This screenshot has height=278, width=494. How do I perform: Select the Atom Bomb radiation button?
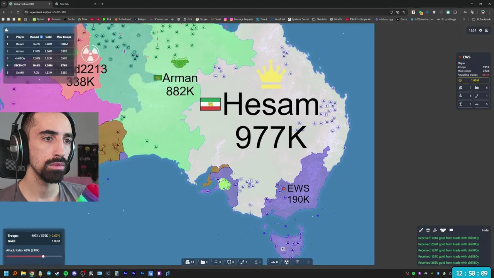tap(286, 262)
